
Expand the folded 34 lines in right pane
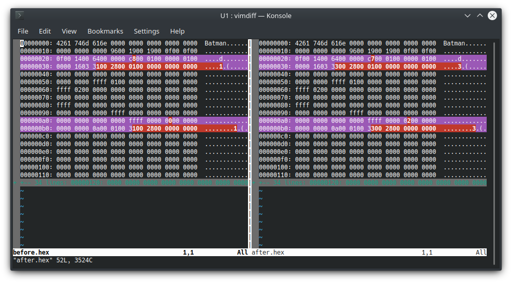[369, 183]
